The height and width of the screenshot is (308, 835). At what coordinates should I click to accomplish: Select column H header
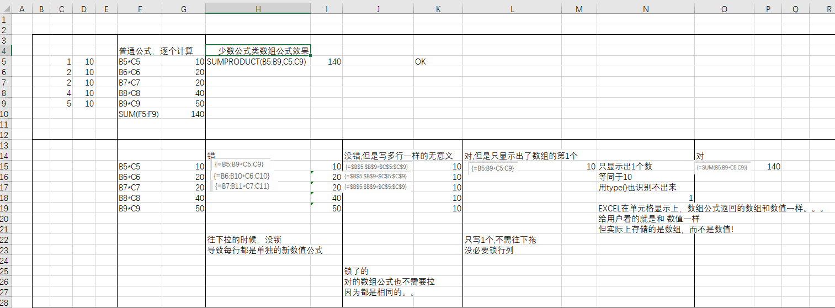point(258,9)
